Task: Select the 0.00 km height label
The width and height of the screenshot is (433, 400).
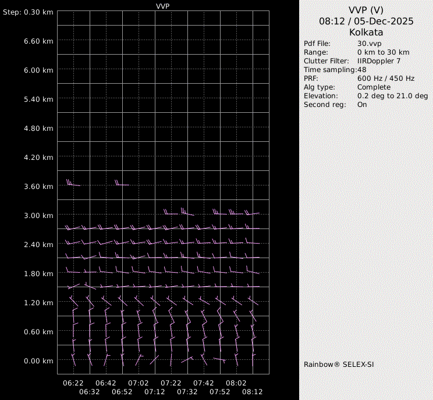Action: point(38,361)
